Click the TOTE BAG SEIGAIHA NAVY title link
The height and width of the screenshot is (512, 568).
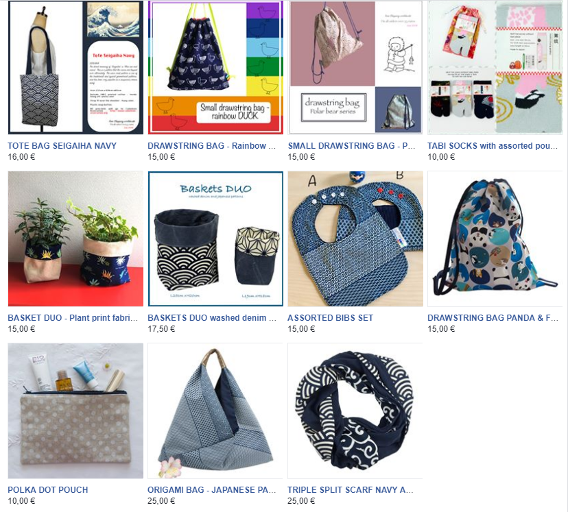pyautogui.click(x=62, y=146)
